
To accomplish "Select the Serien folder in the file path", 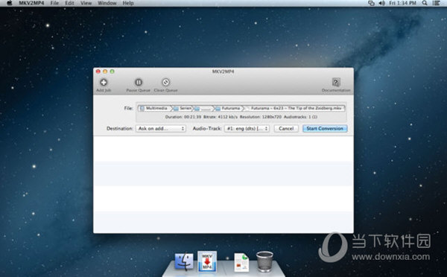I will point(183,108).
